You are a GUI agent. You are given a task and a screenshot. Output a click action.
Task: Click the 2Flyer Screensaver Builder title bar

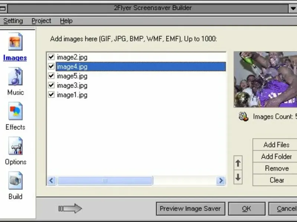[x=148, y=8]
